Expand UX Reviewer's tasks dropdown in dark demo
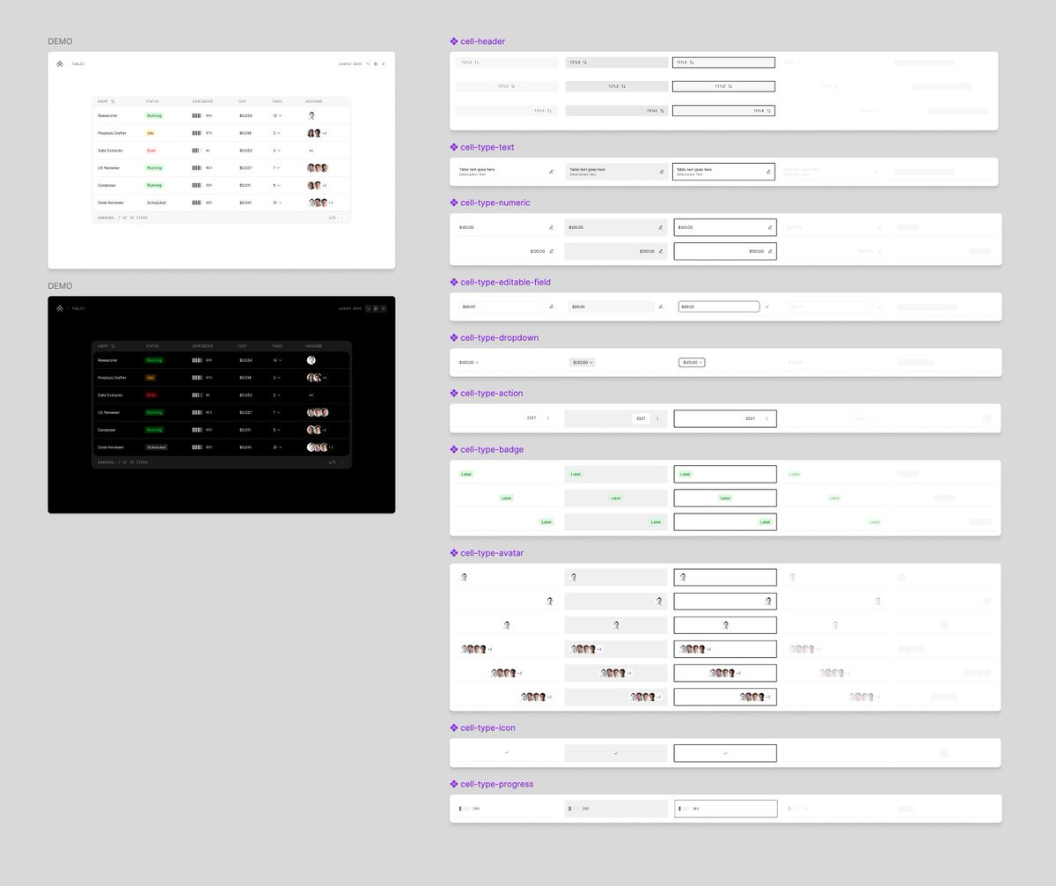The image size is (1056, 886). (276, 412)
